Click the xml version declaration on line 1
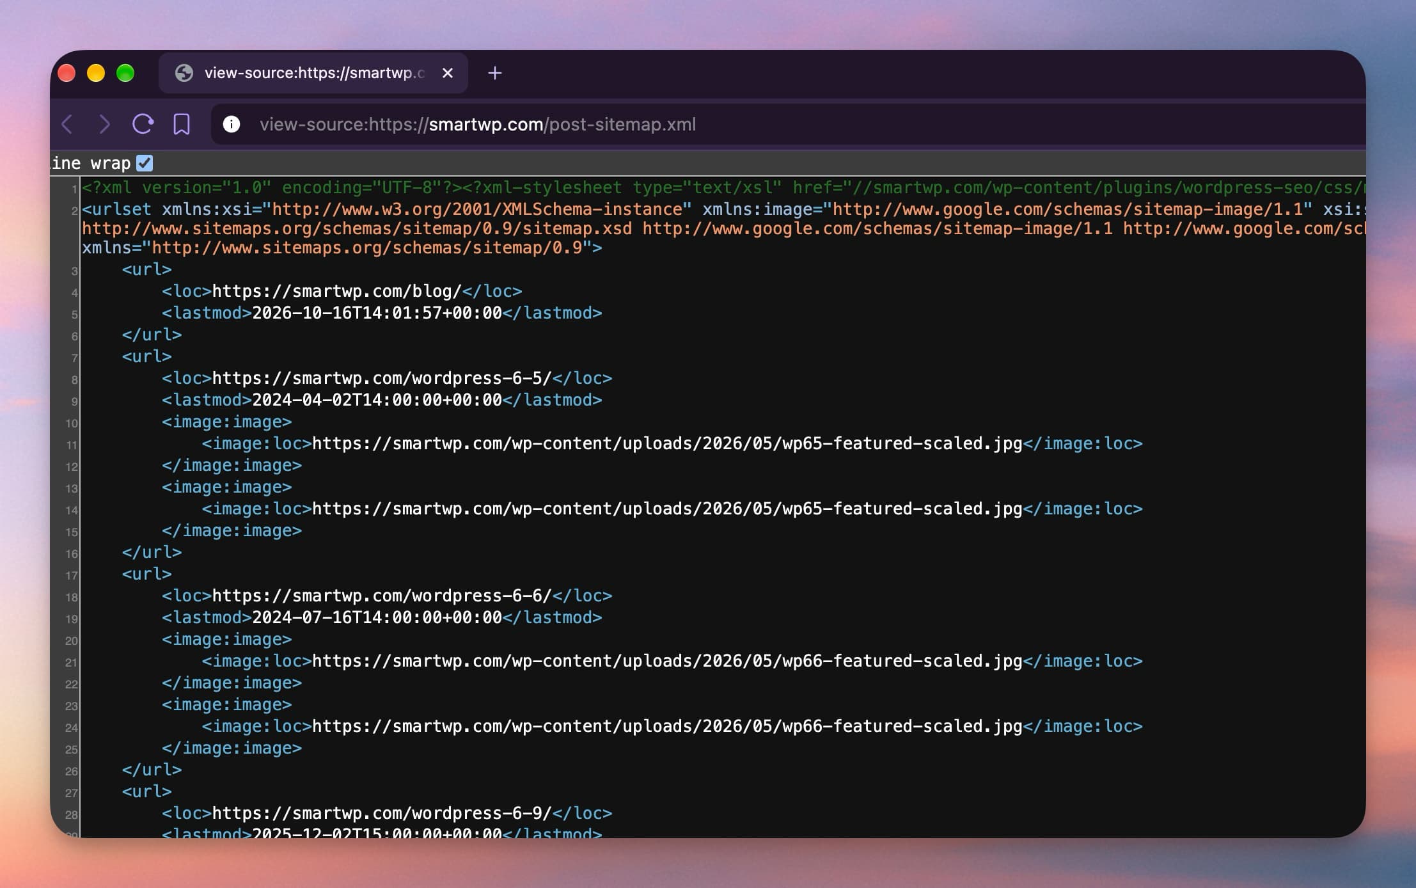The width and height of the screenshot is (1416, 888). 272,187
